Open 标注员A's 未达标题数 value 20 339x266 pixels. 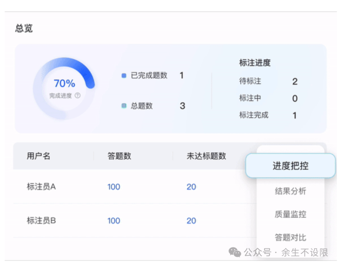(191, 187)
